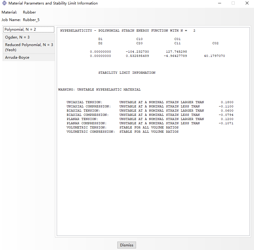
Task: Click the WARNING: UNSTABLE HYPERELASTIC MATERIAL text
Action: 99,89
